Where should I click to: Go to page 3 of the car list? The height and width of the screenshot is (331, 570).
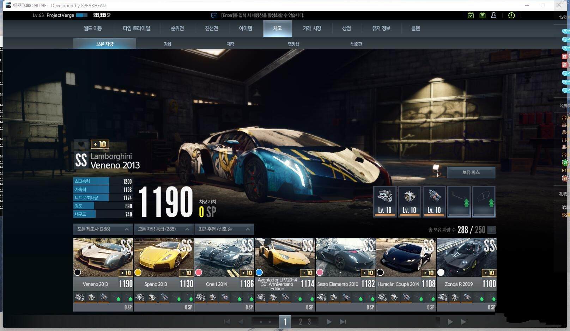click(309, 321)
